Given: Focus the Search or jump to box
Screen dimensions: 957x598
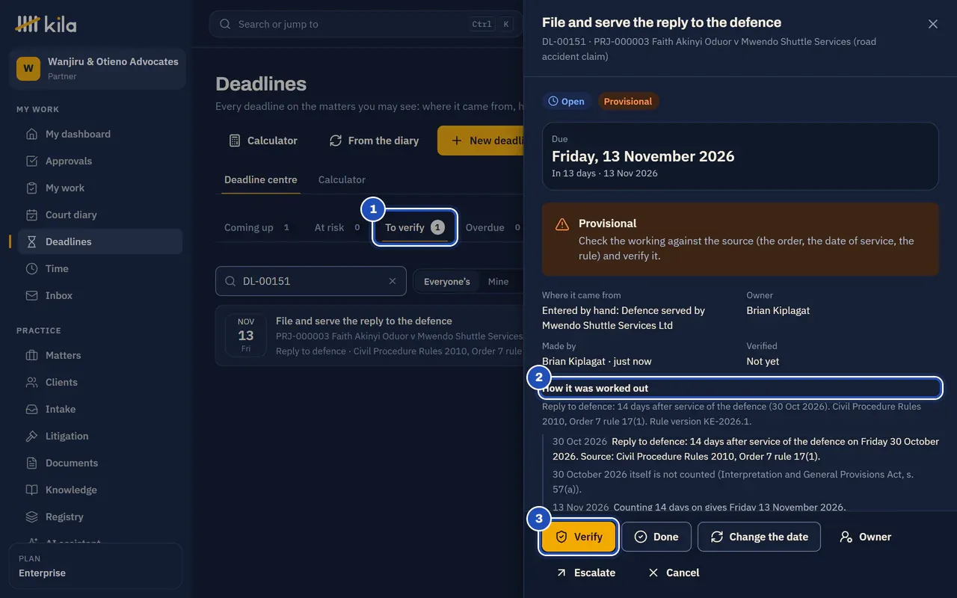Looking at the screenshot, I should (x=366, y=24).
